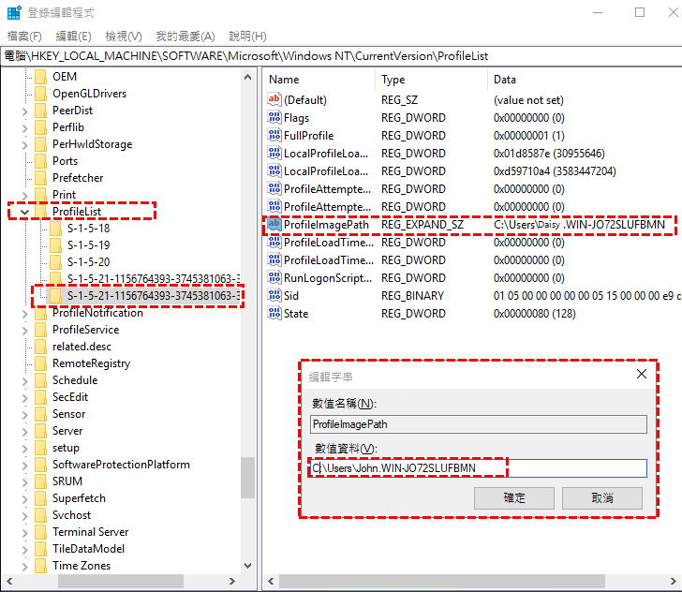This screenshot has height=592, width=682.
Task: Click the OEM folder icon
Action: click(40, 77)
